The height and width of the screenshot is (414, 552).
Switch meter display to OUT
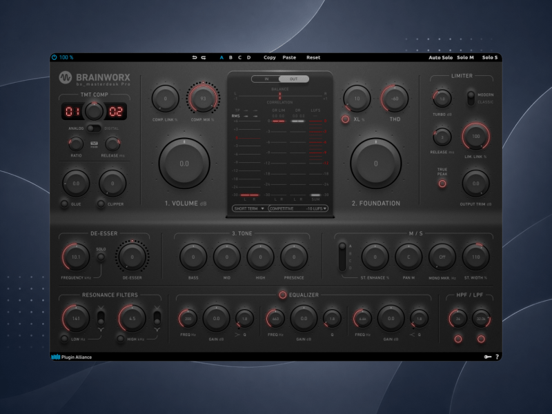[x=294, y=79]
